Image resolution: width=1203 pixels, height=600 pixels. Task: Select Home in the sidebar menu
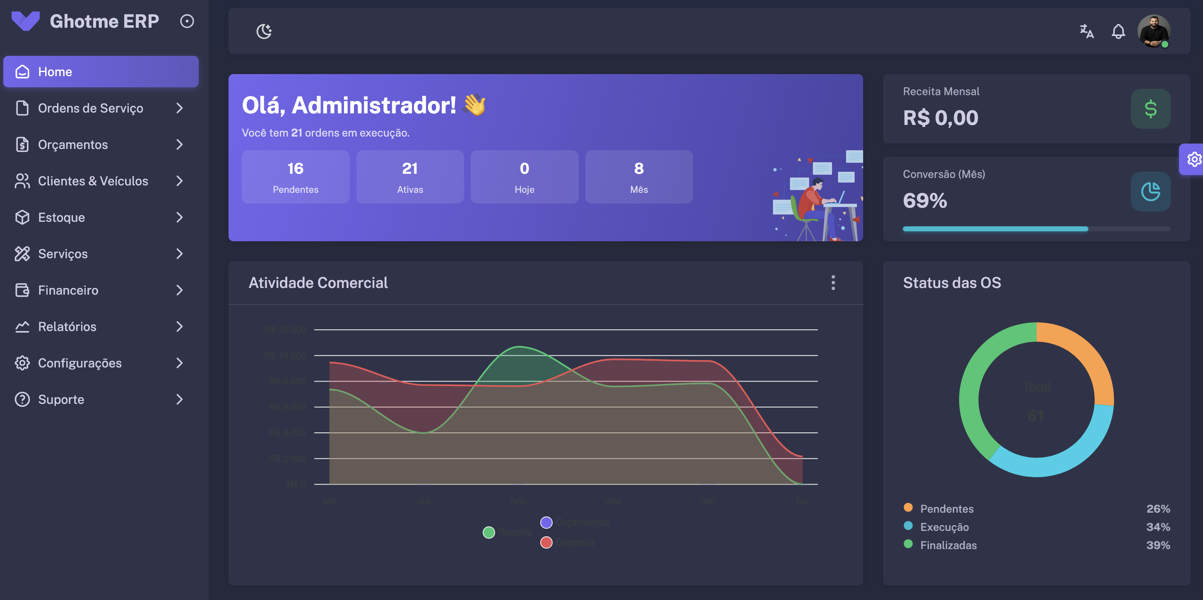tap(55, 72)
